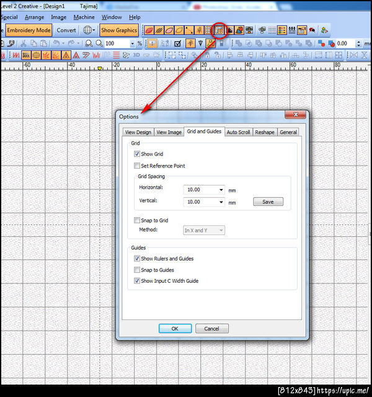Click the Show Grid toolbar icon
Screen dimensions: 372x397
pyautogui.click(x=208, y=30)
